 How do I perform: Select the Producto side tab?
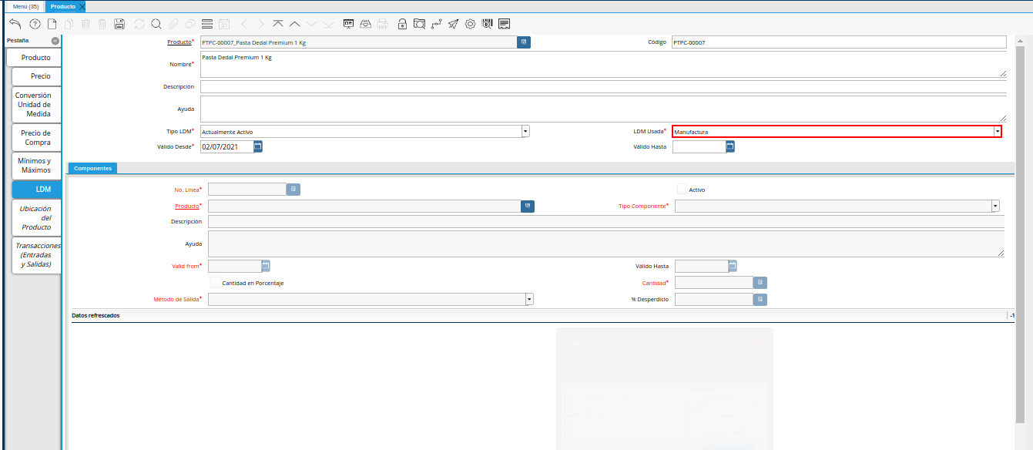coord(35,58)
